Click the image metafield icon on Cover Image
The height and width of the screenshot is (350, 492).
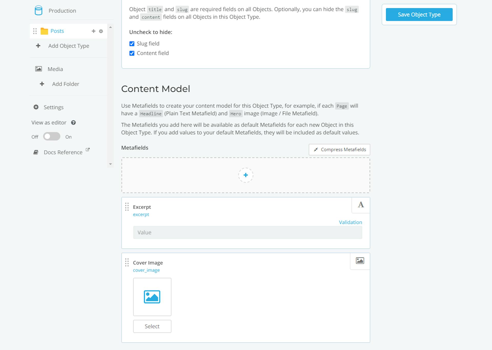[360, 261]
